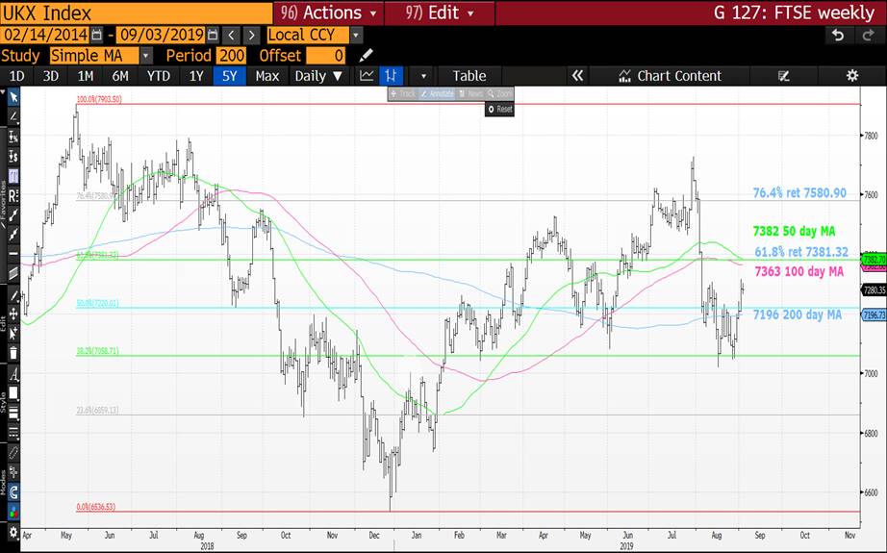
Task: Select the 5Y range tab
Action: click(x=229, y=76)
